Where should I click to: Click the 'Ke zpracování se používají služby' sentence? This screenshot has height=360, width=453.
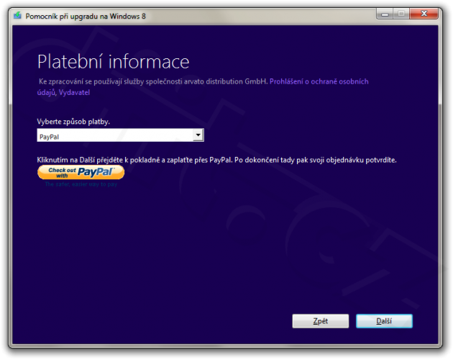coord(153,81)
